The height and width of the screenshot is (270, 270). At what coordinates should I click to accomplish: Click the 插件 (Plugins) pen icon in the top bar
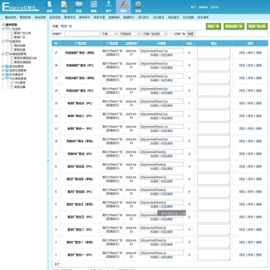tap(123, 7)
